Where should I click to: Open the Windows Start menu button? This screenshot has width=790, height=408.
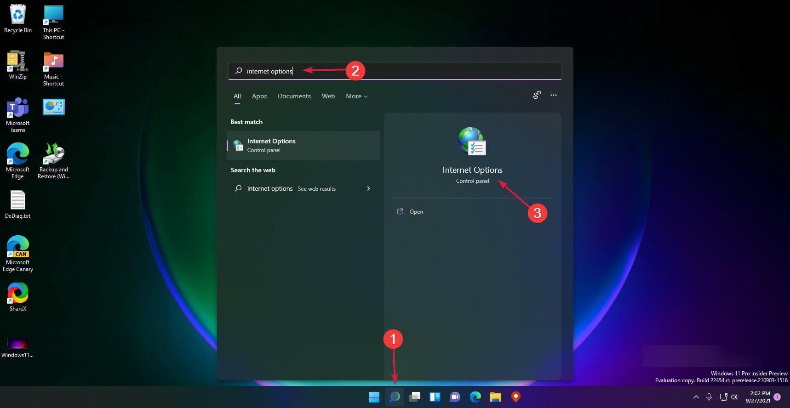[374, 397]
